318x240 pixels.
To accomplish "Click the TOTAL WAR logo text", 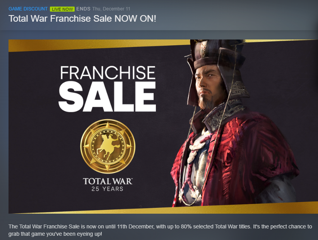I will coord(108,181).
